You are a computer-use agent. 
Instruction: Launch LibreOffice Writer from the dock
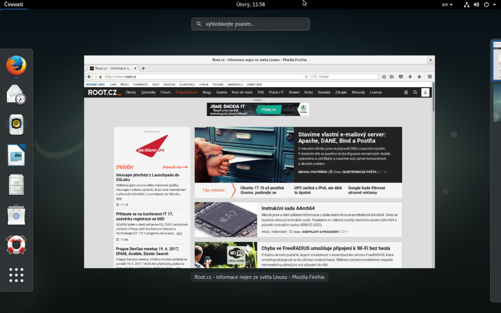click(16, 155)
